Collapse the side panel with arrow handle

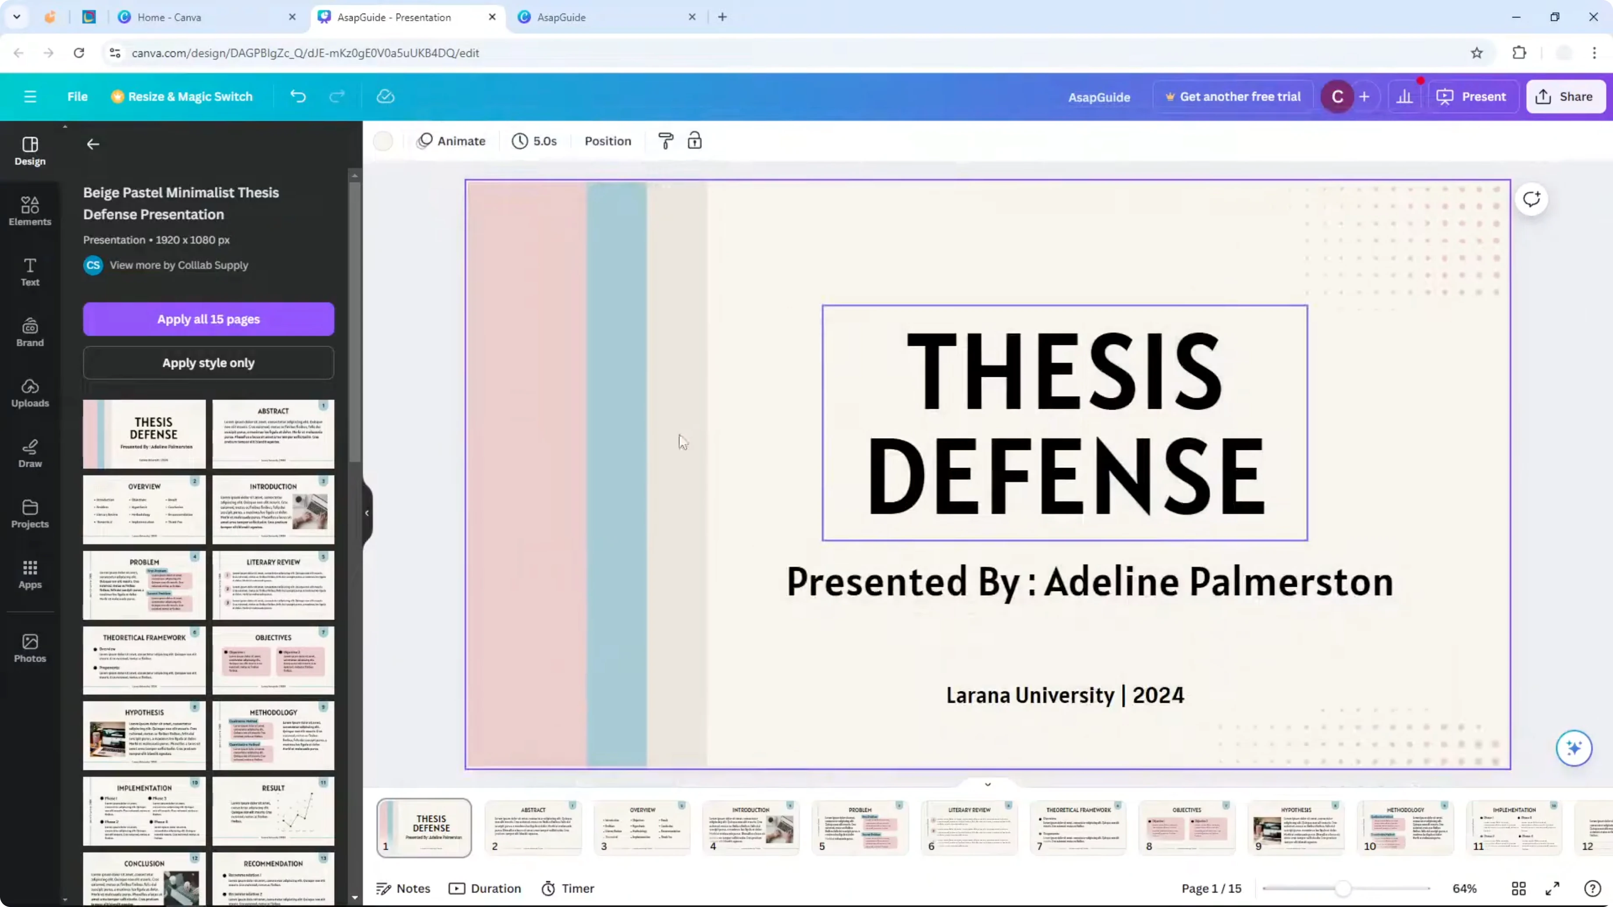(367, 513)
